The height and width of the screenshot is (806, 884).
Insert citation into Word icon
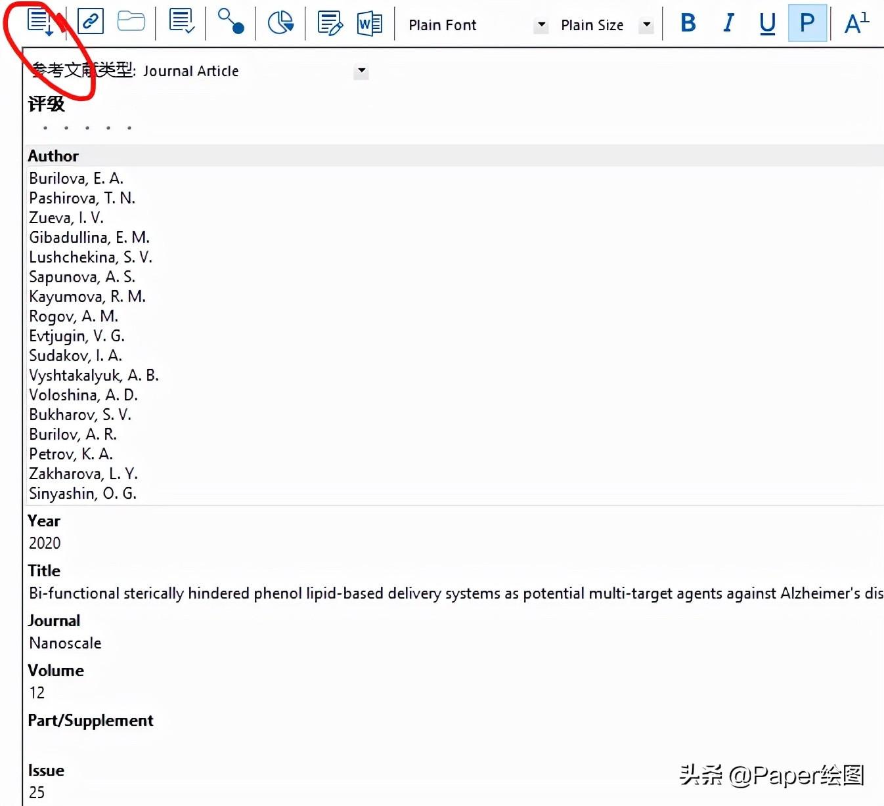click(370, 24)
